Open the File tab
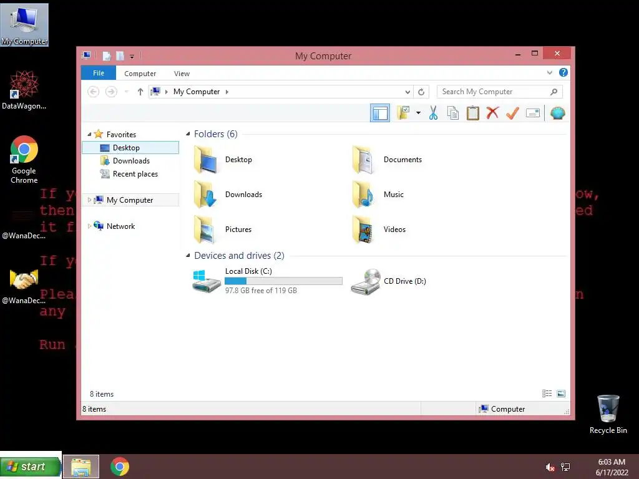This screenshot has height=479, width=639. pyautogui.click(x=99, y=73)
